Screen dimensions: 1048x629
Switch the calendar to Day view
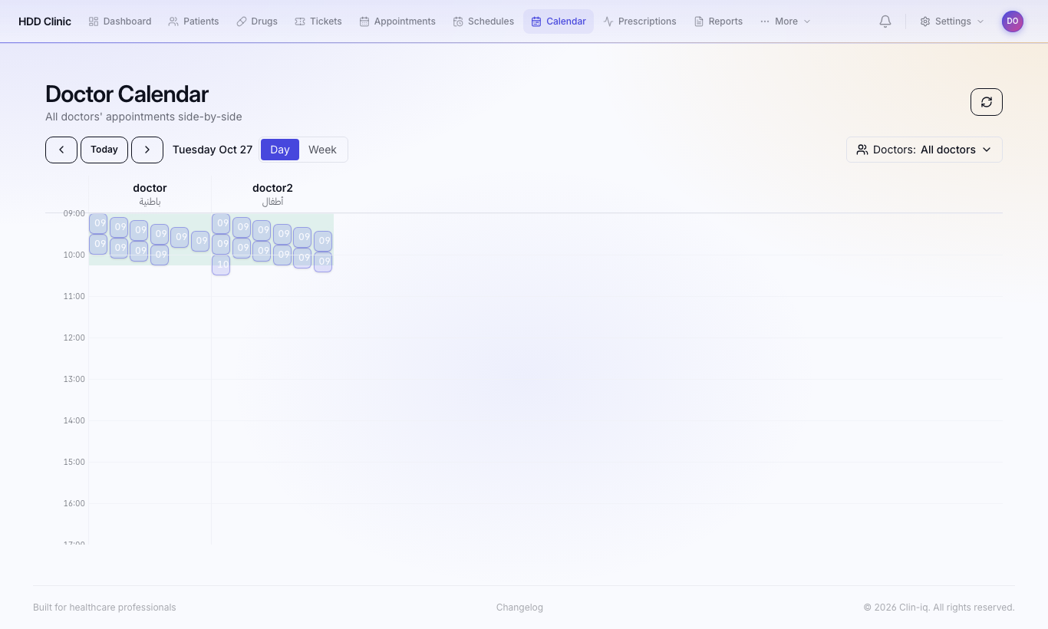pyautogui.click(x=280, y=150)
